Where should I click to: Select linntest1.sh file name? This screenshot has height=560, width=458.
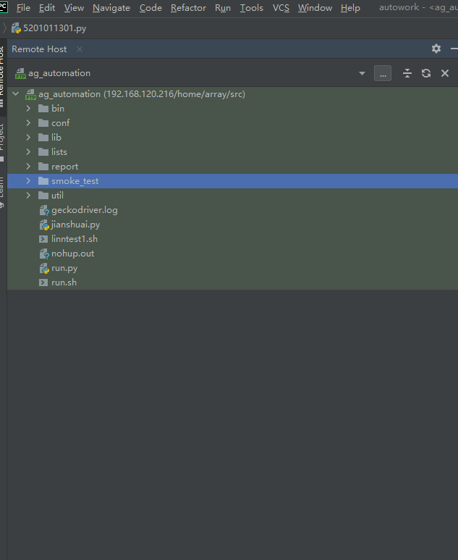tap(75, 239)
